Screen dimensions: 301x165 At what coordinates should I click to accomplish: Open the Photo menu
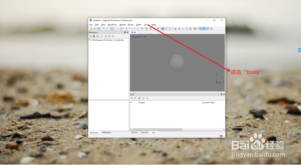131,25
